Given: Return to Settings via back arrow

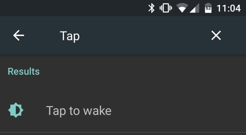Looking at the screenshot, I should pos(19,35).
